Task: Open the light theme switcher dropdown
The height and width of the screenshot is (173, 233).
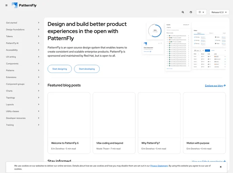Action: click(202, 12)
